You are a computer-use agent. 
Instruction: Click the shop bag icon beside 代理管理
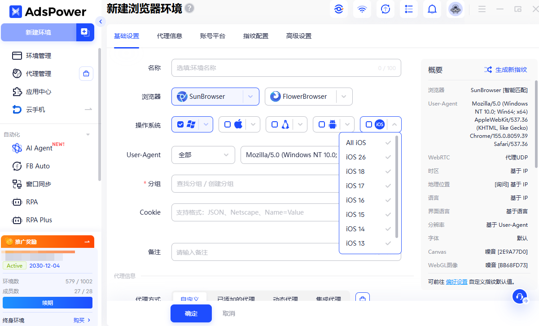(86, 74)
